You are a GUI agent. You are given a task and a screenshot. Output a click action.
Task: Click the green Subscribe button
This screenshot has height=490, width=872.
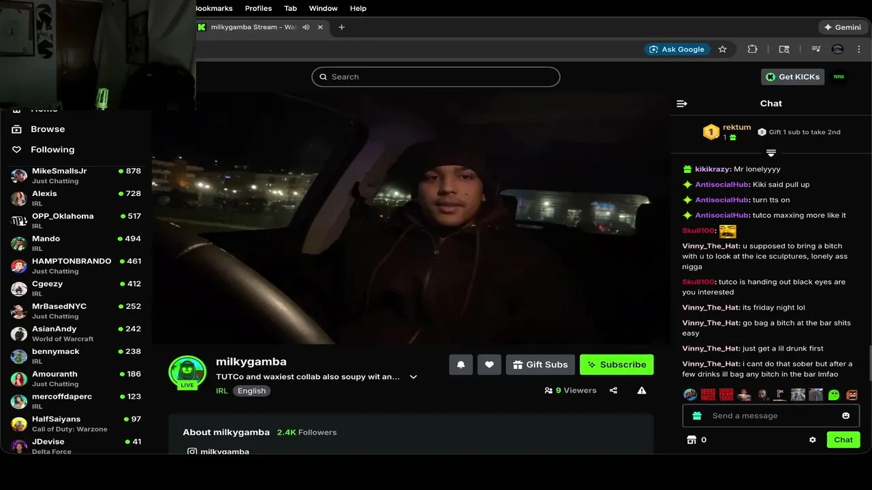point(617,365)
